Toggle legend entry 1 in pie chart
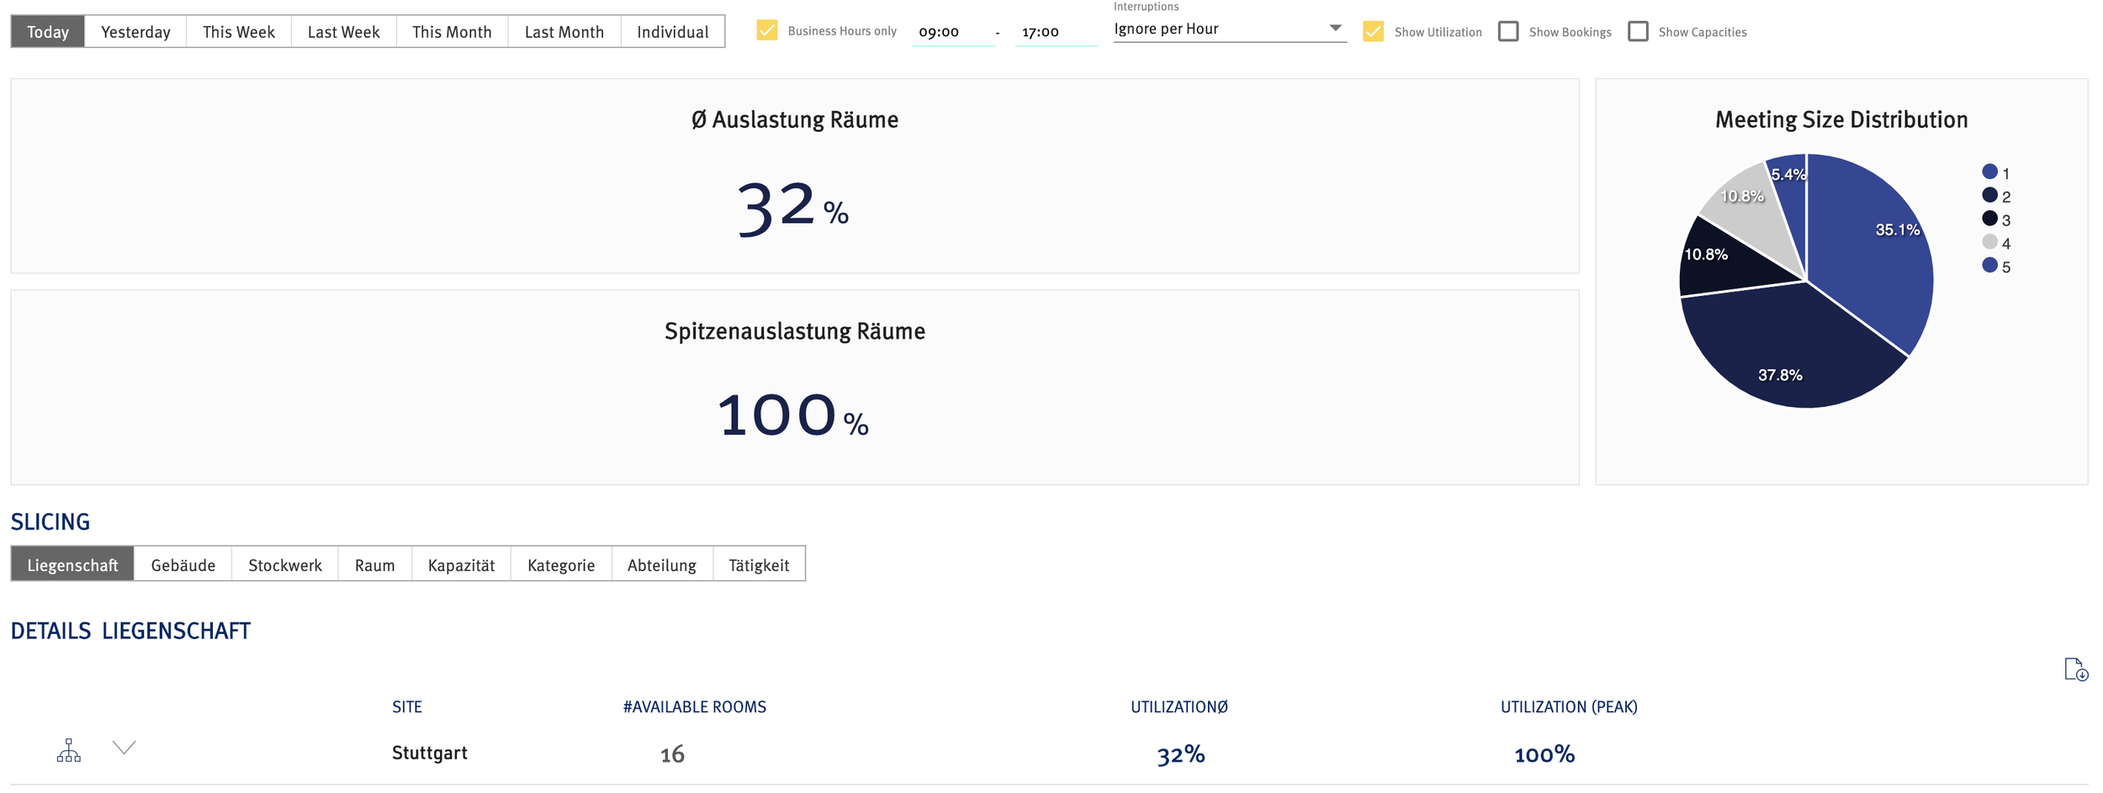This screenshot has width=2103, height=793. click(1996, 172)
